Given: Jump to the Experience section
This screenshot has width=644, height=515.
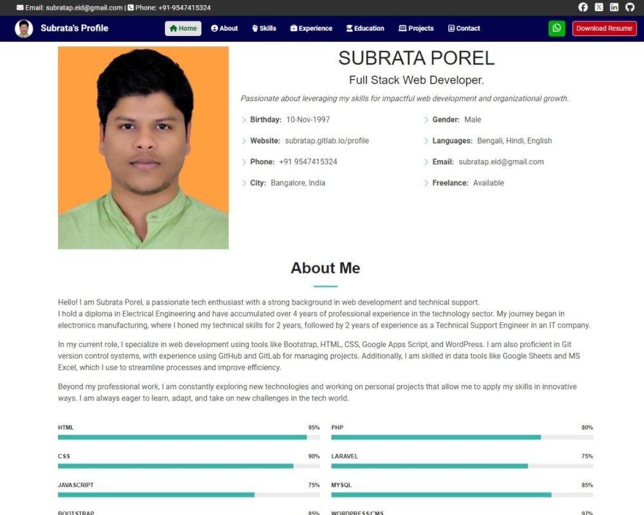Looking at the screenshot, I should (311, 28).
